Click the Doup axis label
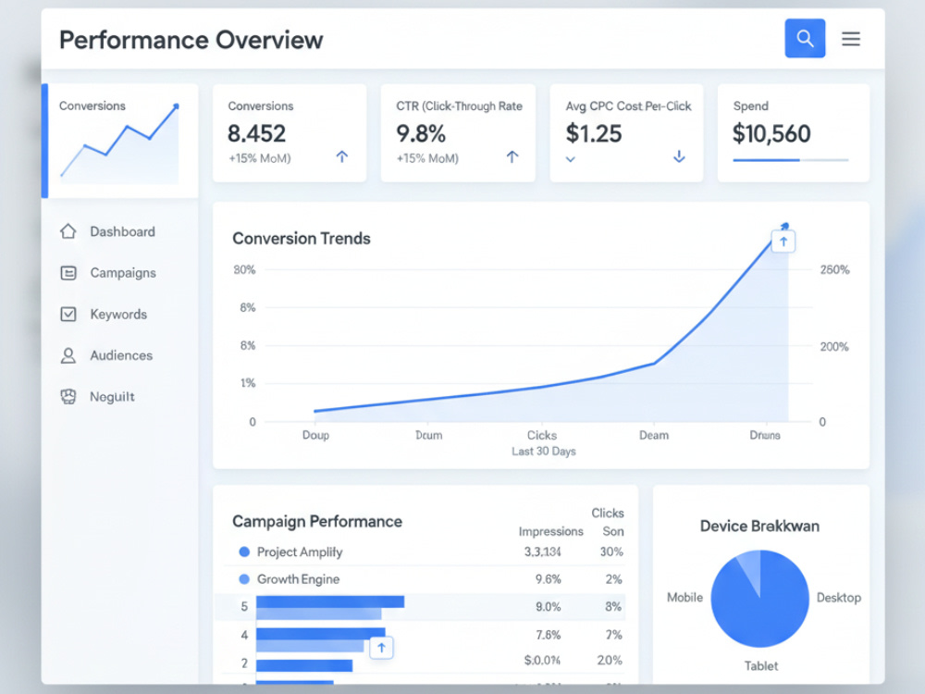 click(315, 435)
